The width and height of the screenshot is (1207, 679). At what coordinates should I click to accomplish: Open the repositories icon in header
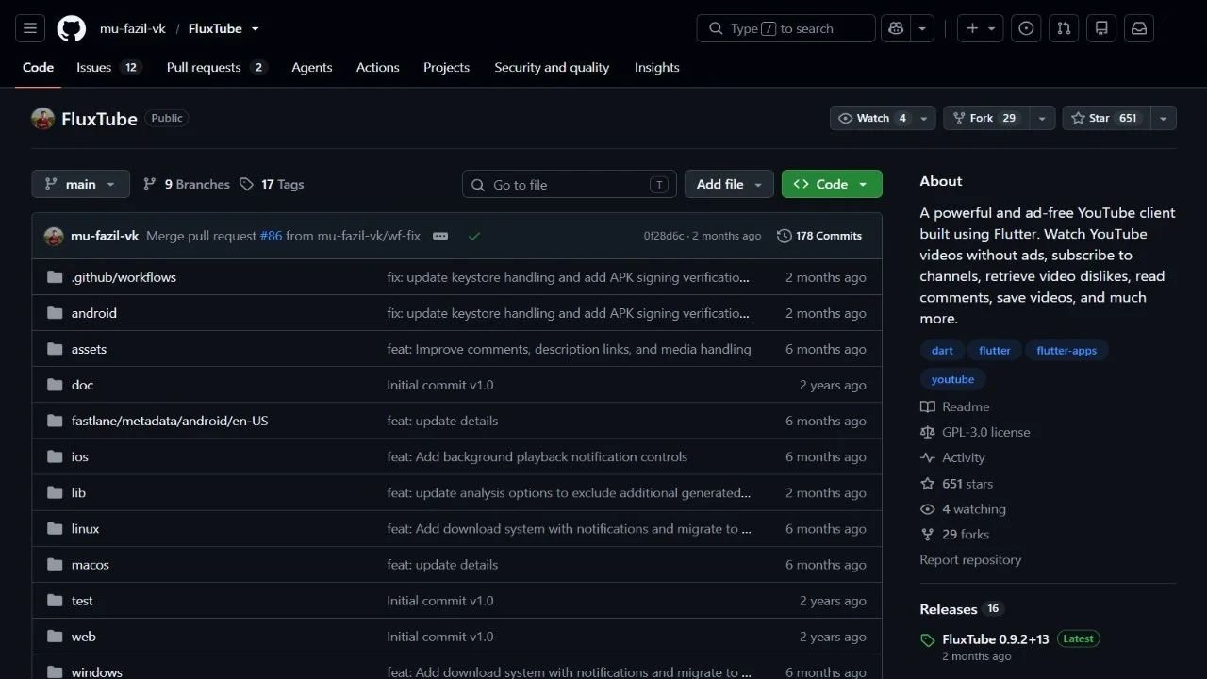pos(1101,28)
